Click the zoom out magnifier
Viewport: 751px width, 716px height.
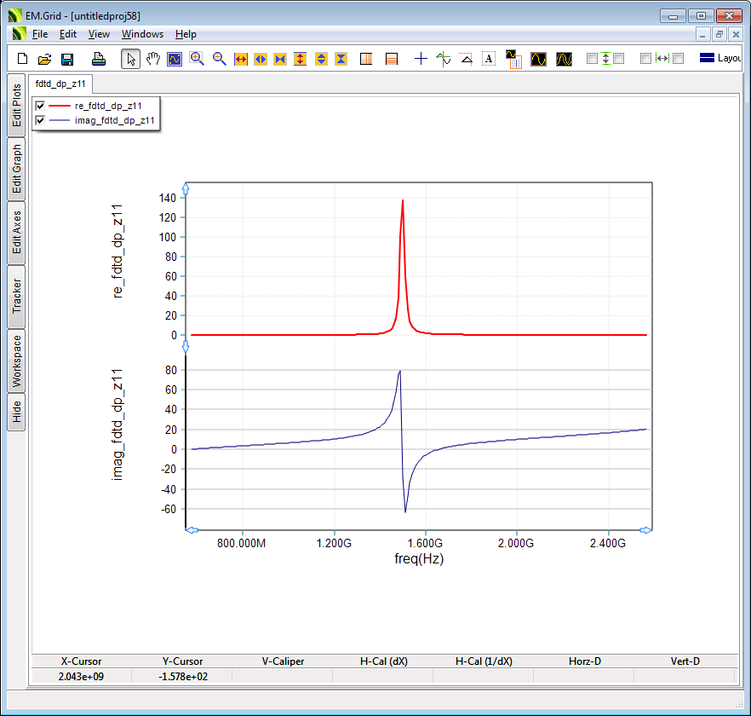219,59
